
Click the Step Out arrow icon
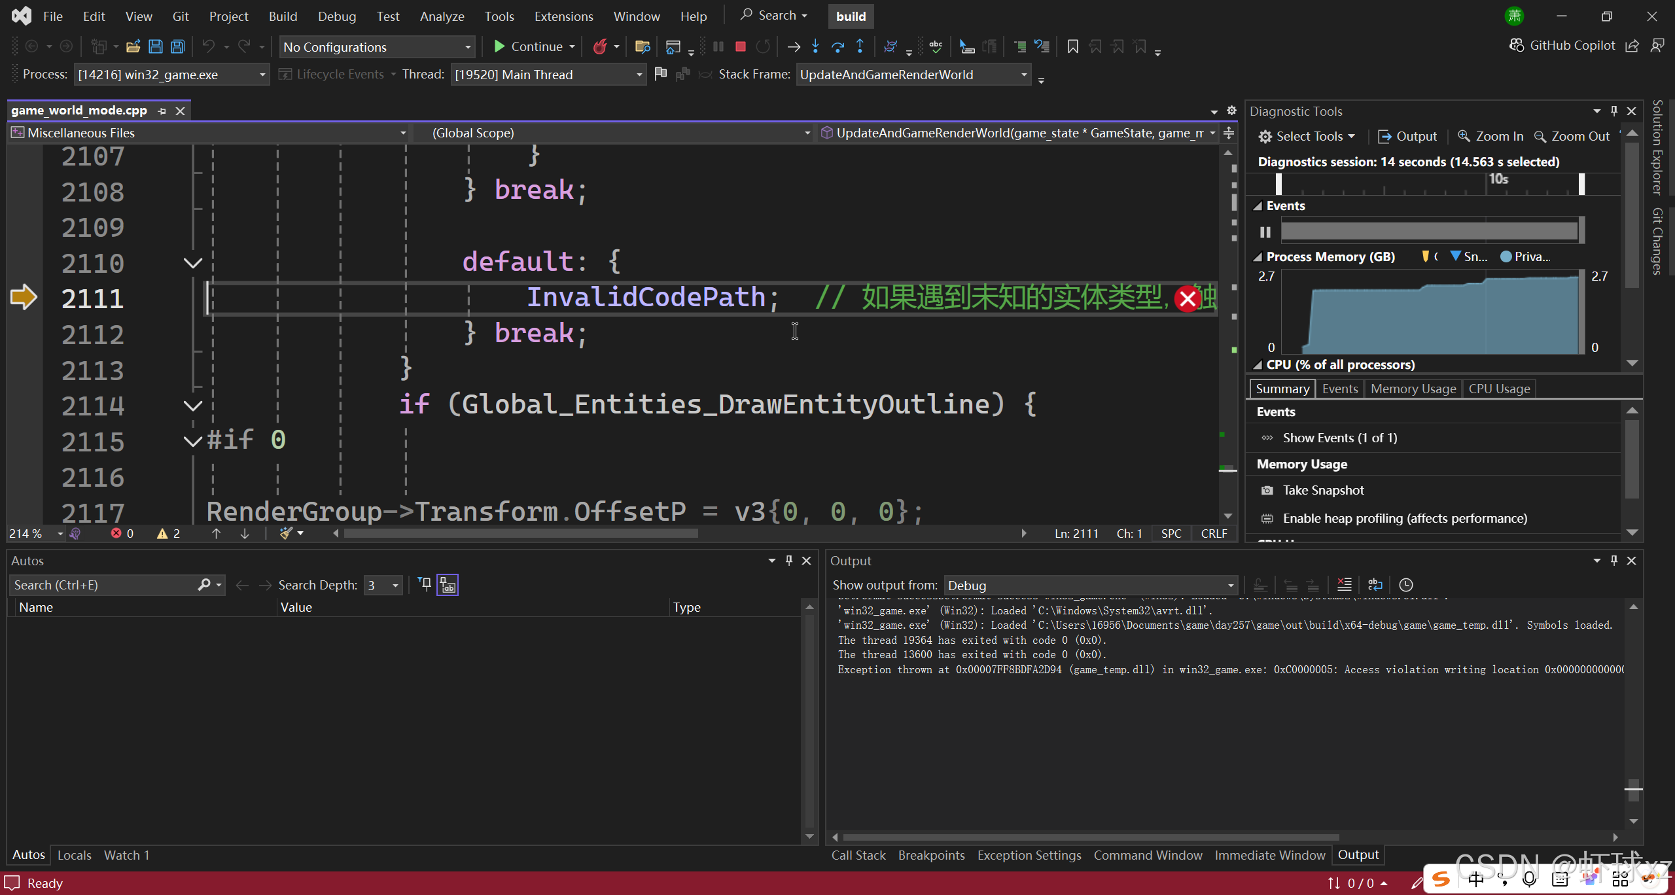860,46
